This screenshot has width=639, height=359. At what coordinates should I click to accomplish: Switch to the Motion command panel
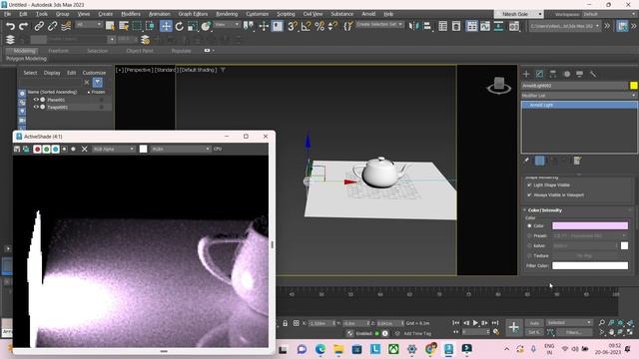(566, 74)
